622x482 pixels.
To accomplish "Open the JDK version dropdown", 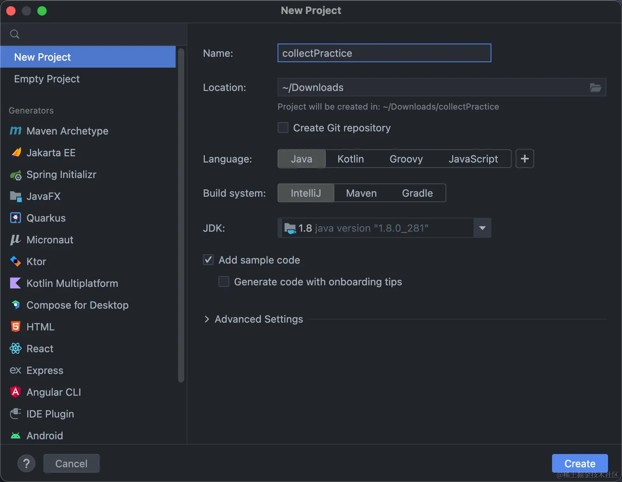I will pos(482,228).
